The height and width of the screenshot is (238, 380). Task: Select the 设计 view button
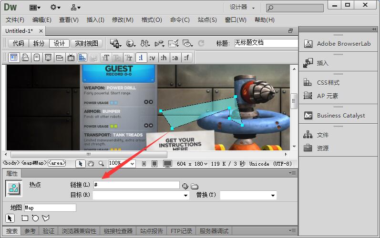click(x=60, y=43)
